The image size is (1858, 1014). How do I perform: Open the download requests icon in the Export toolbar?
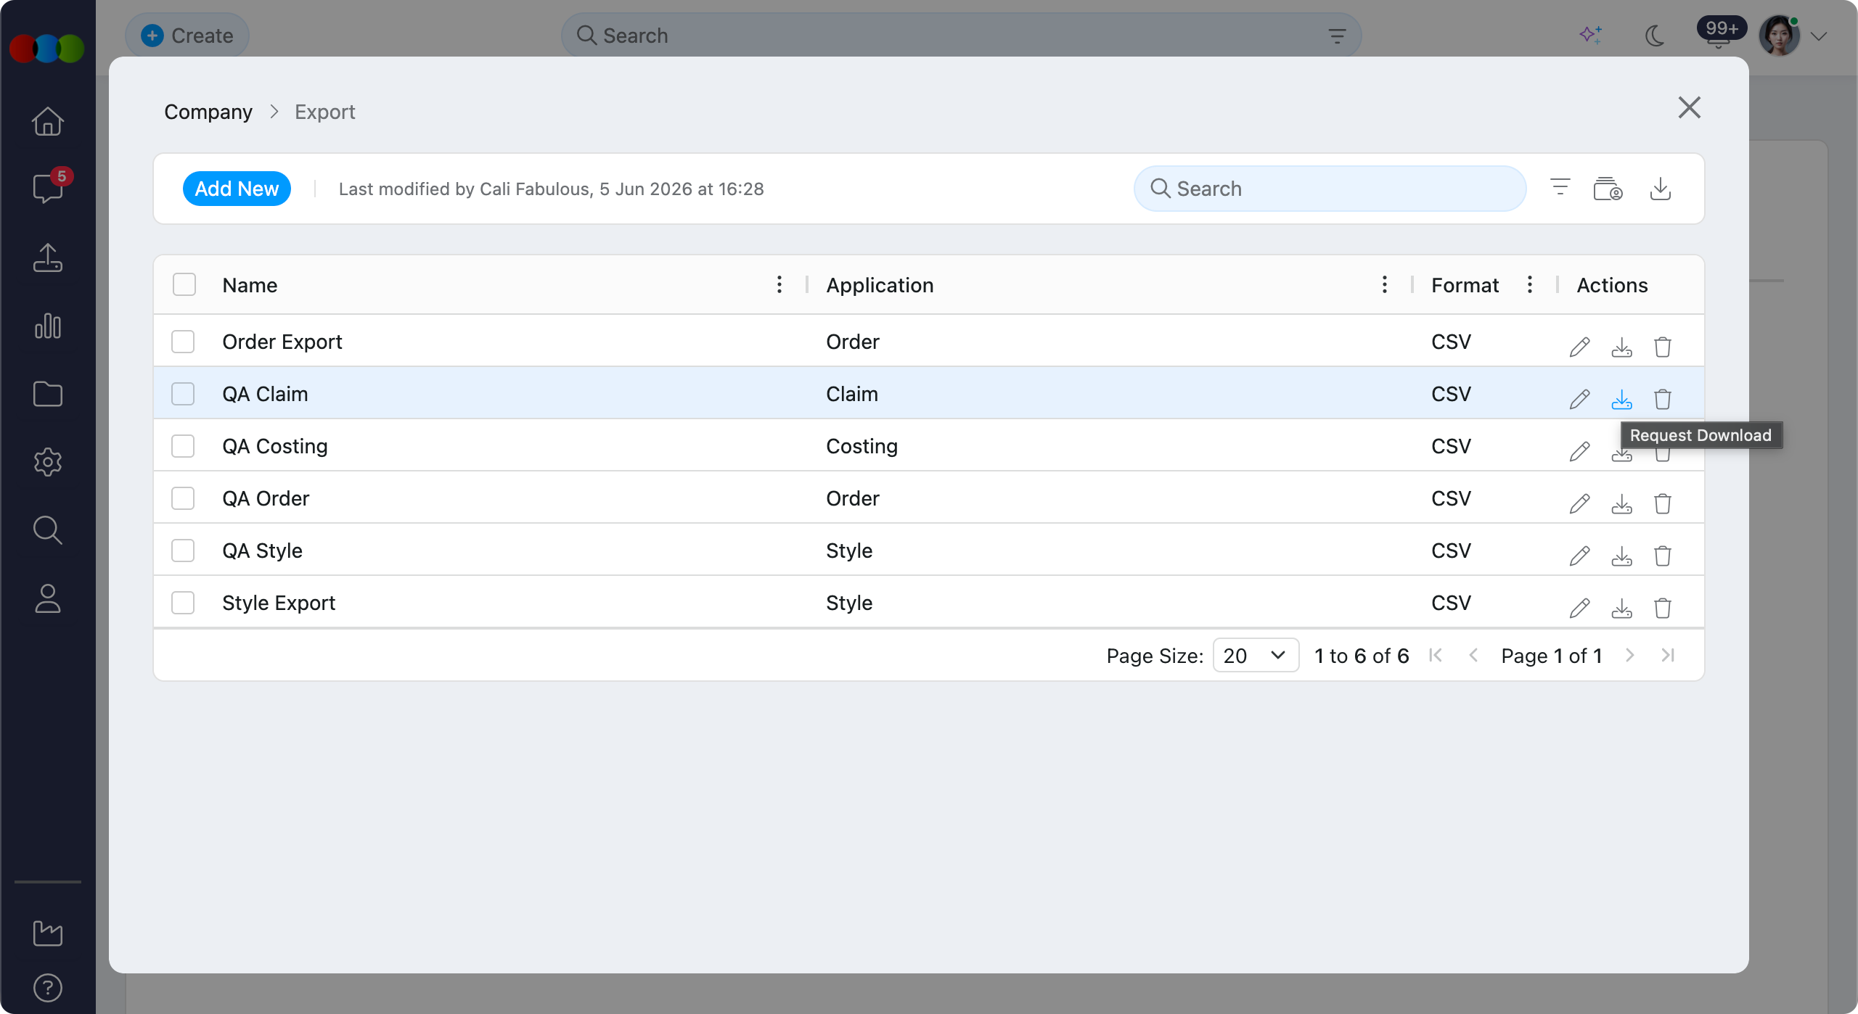(x=1608, y=189)
